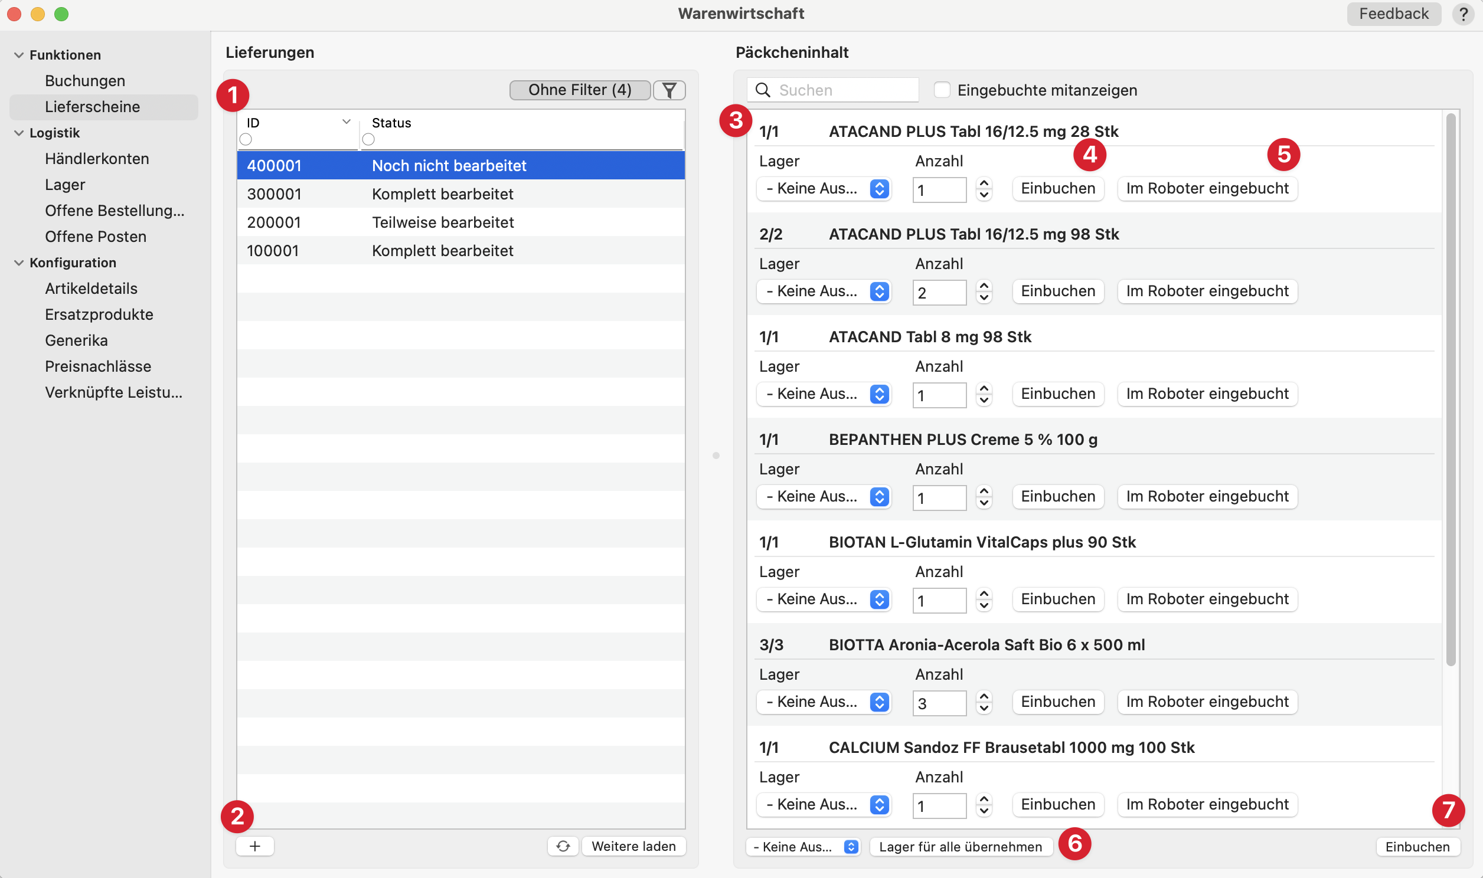Click Einbuchen for ATACAND PLUS 28 Stk

click(1058, 189)
